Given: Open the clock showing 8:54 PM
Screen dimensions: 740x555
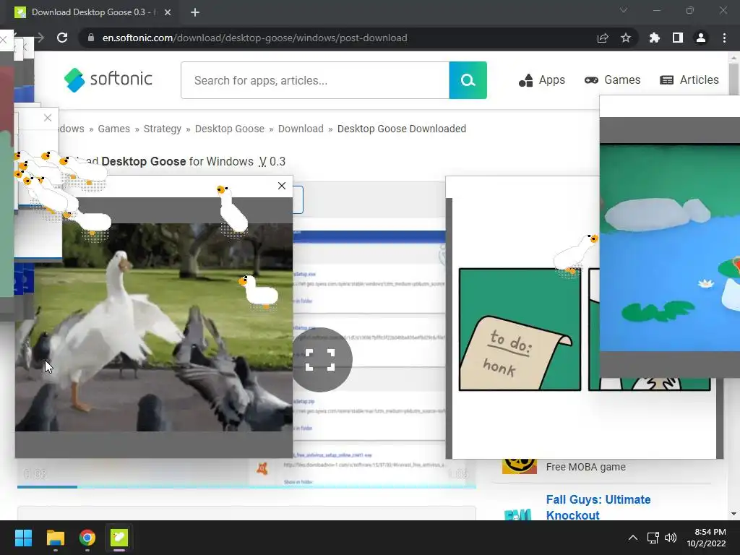Looking at the screenshot, I should 706,538.
